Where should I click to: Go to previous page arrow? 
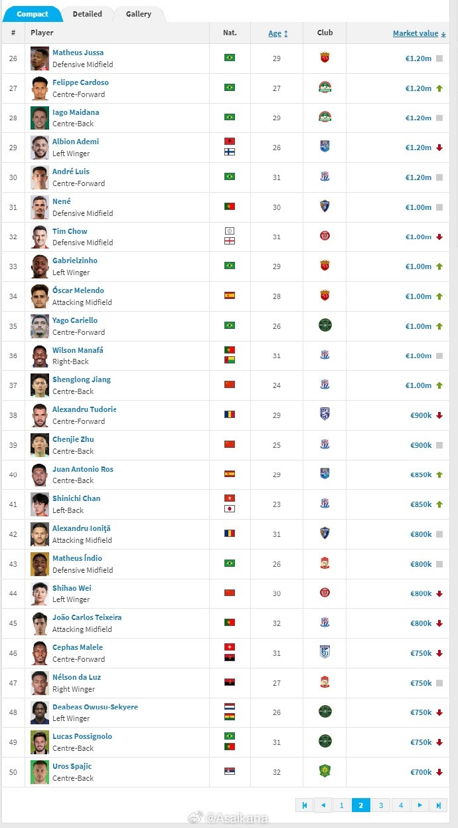tap(323, 805)
